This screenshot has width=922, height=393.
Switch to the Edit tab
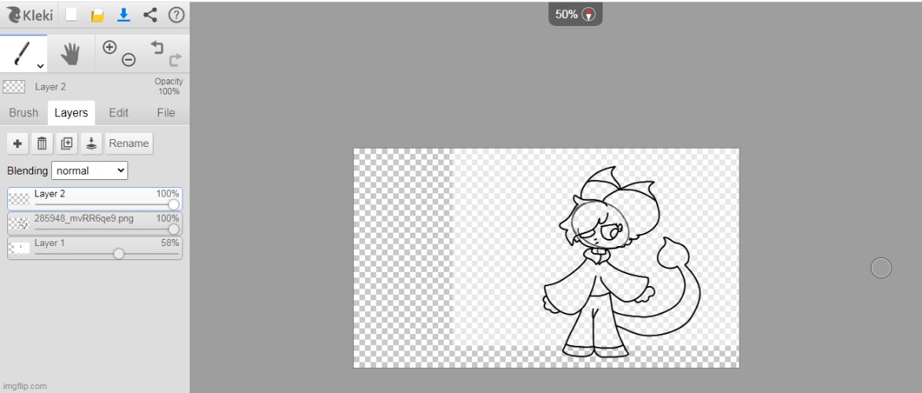119,112
